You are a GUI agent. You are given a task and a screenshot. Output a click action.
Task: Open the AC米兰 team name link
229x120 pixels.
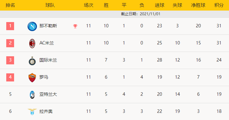[x=47, y=43]
